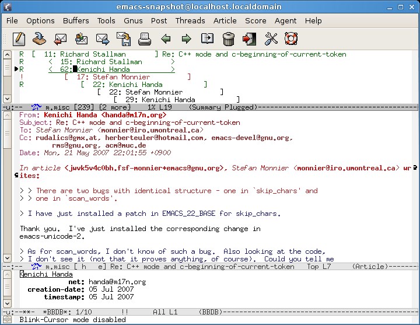420x325 pixels.
Task: Go to previous article with left green arrow
Action: (x=166, y=39)
